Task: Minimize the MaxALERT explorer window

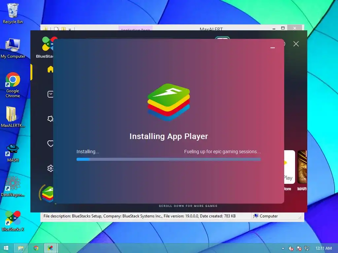Action: [x=274, y=28]
